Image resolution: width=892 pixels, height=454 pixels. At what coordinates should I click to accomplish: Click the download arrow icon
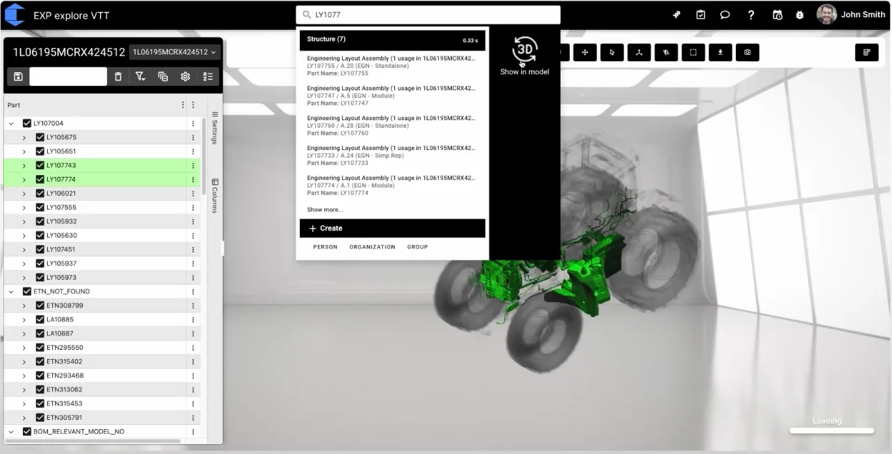(x=720, y=52)
